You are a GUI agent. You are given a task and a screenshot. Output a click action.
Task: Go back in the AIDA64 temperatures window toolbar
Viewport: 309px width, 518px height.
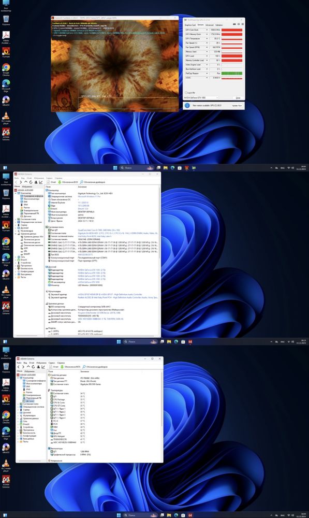pos(19,367)
